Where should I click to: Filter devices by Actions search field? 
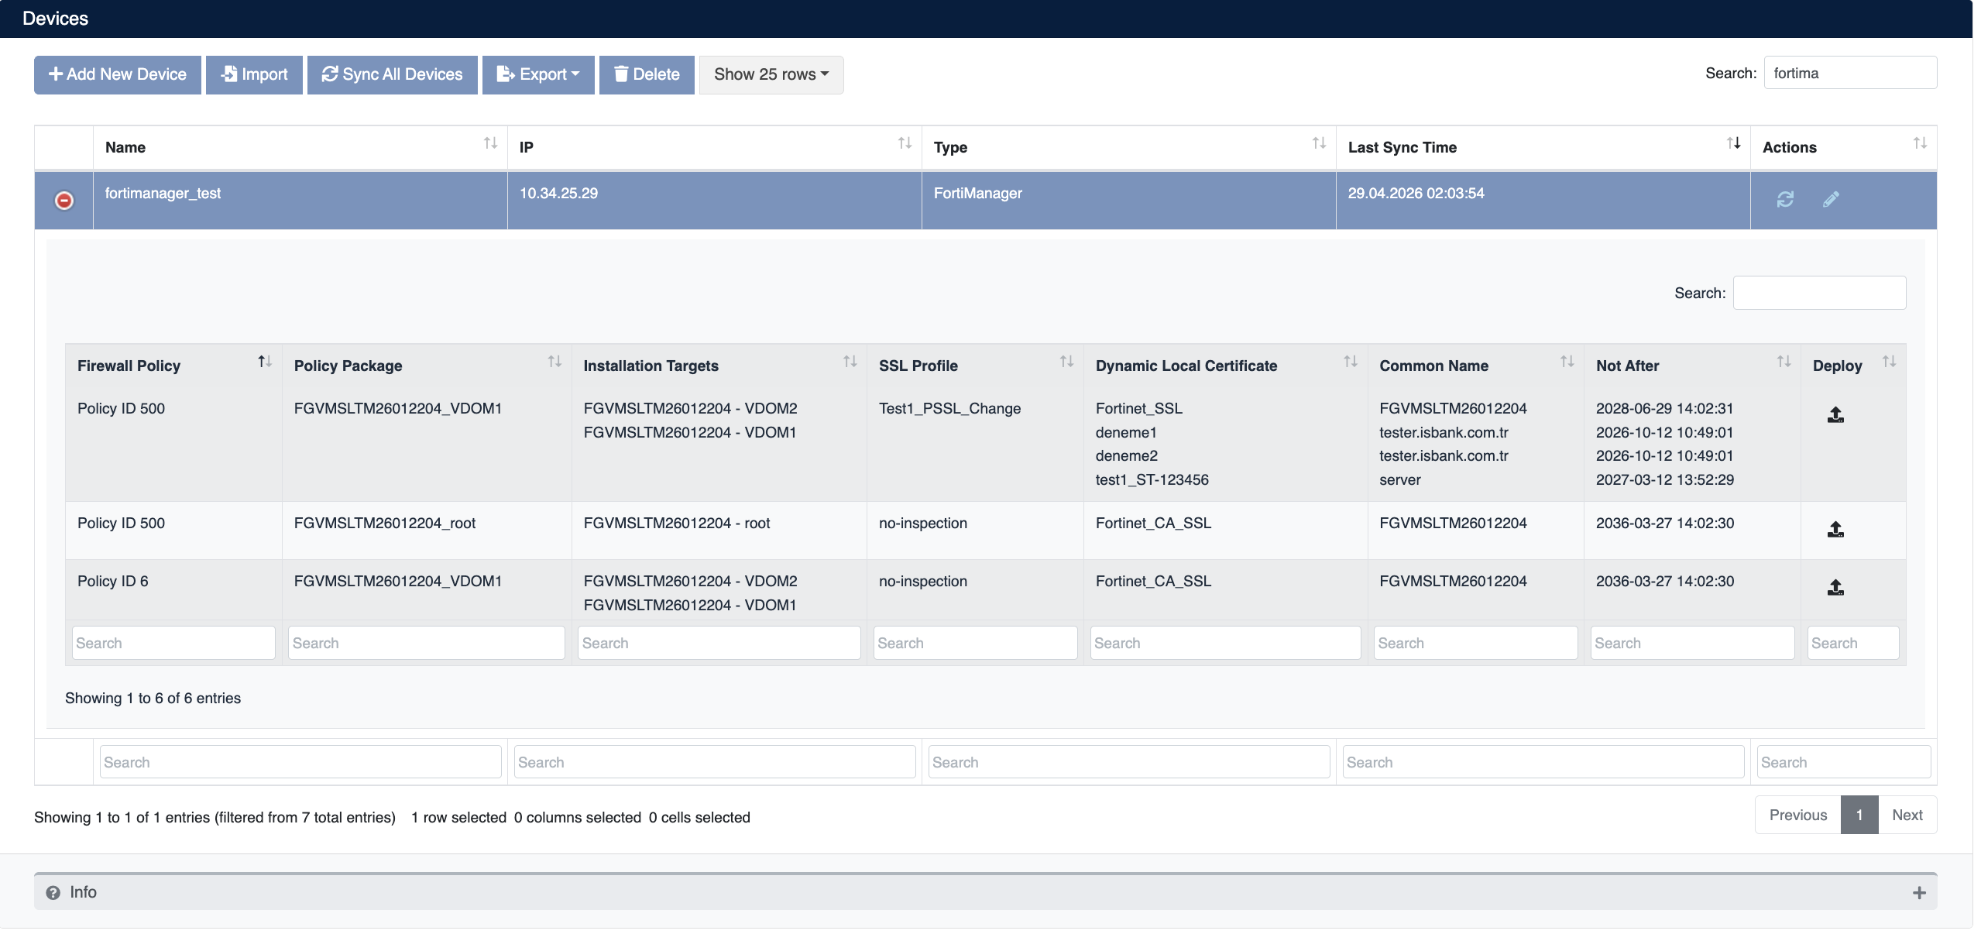coord(1844,762)
